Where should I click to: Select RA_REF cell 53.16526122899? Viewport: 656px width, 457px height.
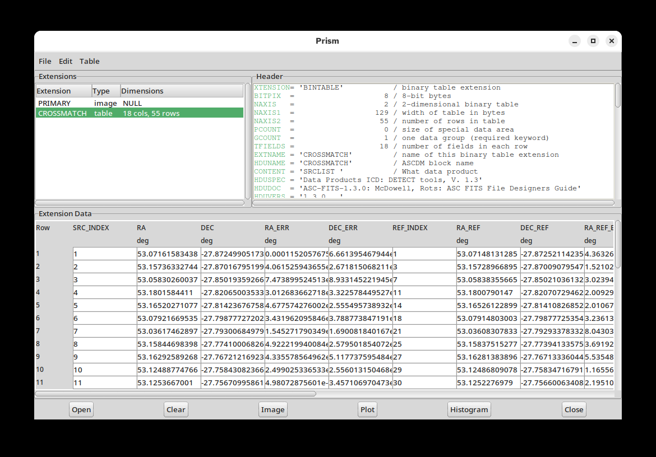488,306
